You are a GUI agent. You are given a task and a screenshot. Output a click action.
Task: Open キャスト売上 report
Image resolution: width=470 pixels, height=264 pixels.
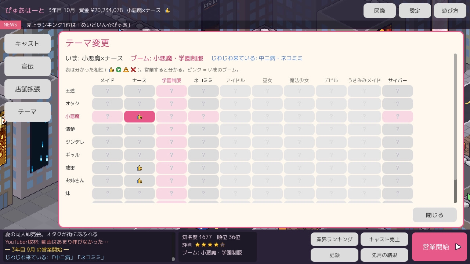tap(384, 239)
